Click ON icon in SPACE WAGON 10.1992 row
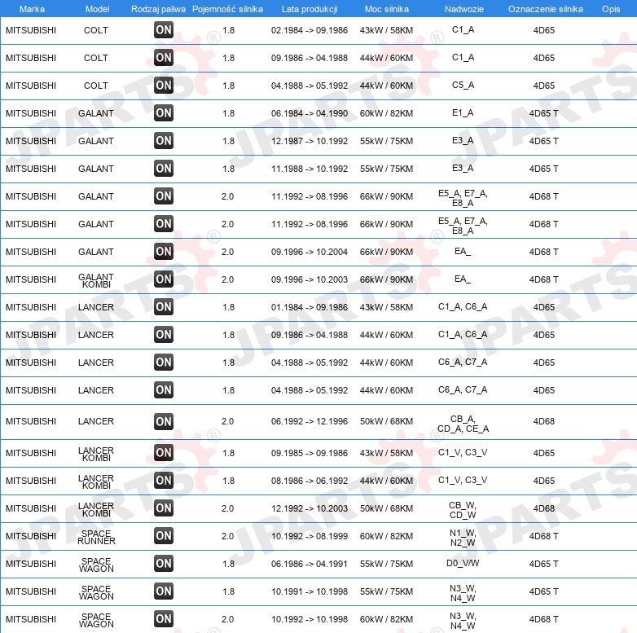This screenshot has height=633, width=637. coord(164,619)
